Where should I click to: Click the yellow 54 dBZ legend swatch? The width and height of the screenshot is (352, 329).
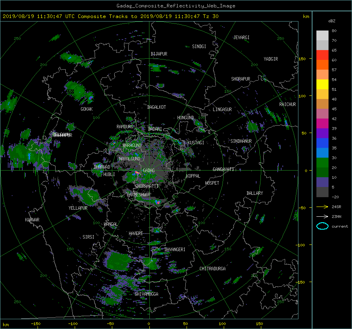[322, 84]
